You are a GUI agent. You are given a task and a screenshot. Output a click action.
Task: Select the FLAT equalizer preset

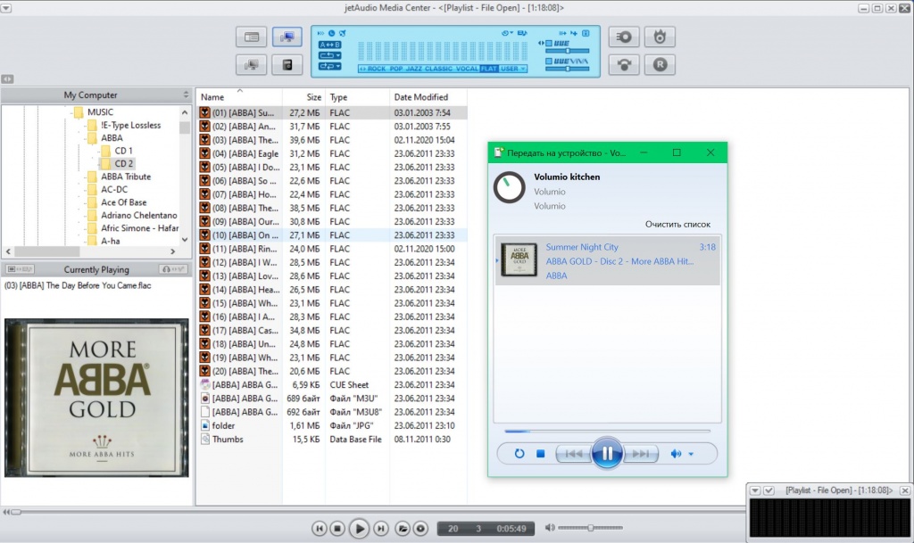pos(489,69)
